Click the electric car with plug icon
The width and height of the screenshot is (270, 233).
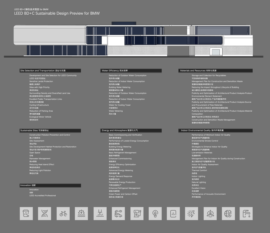pos(118,214)
